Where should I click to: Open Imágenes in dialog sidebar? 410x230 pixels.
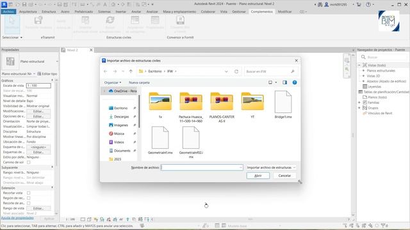pyautogui.click(x=121, y=125)
